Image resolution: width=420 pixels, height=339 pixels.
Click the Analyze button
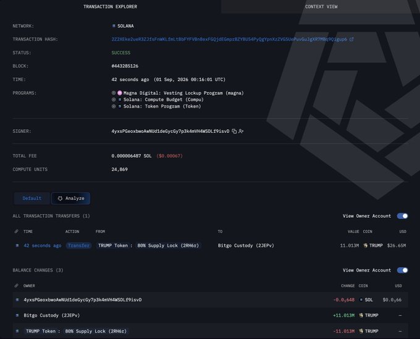click(70, 198)
